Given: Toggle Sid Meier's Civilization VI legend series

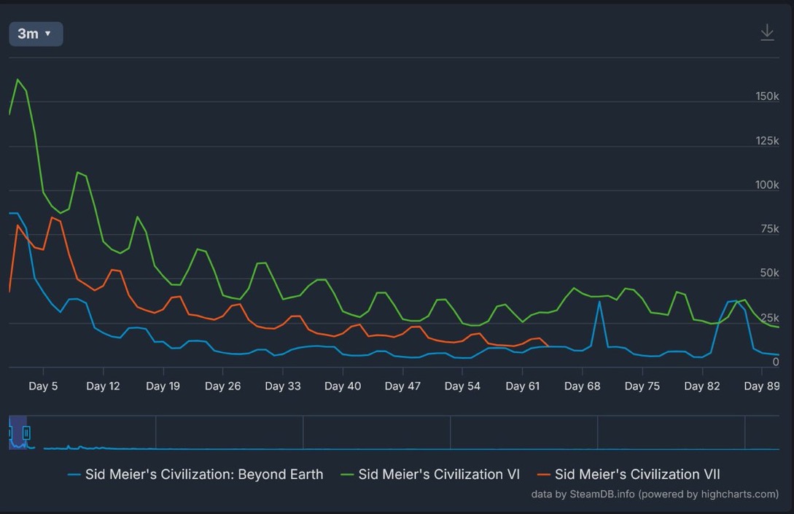Looking at the screenshot, I should pyautogui.click(x=430, y=475).
